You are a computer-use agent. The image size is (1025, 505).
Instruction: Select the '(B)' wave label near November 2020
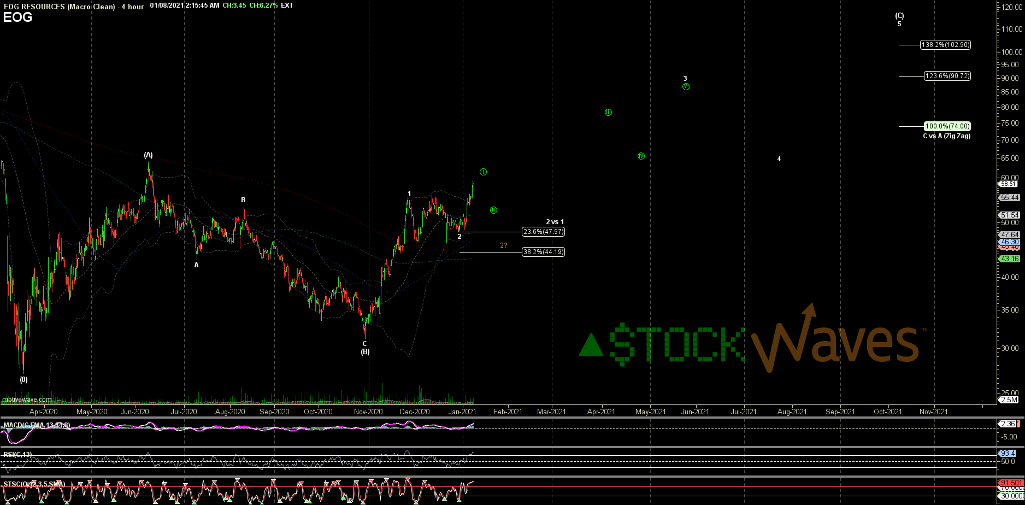coord(365,352)
